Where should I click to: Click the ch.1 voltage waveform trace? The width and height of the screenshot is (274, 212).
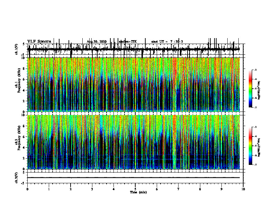coord(134,49)
